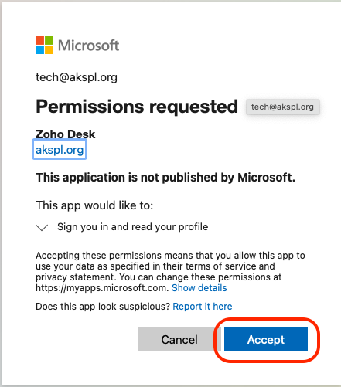The height and width of the screenshot is (387, 341).
Task: Select the tech@akspl.org account line under the logo
Action: tap(77, 77)
